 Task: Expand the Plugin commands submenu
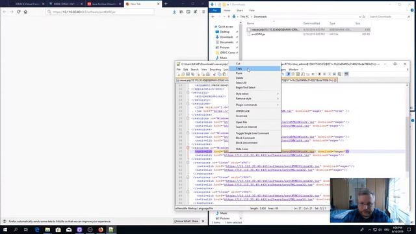pos(255,105)
